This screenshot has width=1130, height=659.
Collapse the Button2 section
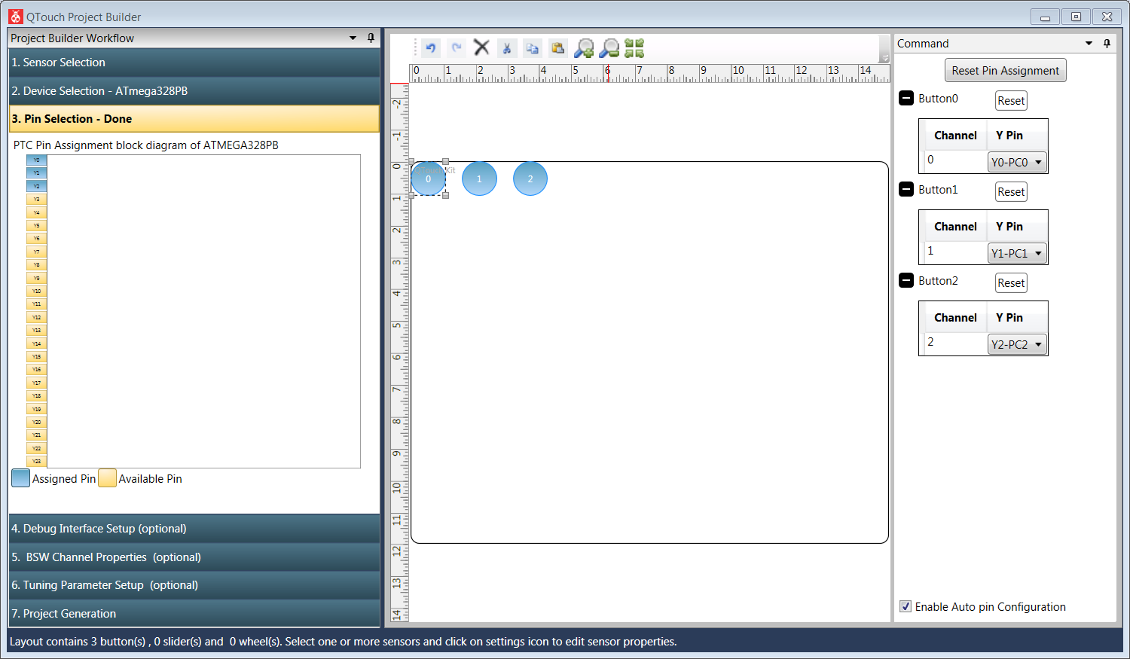tap(906, 281)
